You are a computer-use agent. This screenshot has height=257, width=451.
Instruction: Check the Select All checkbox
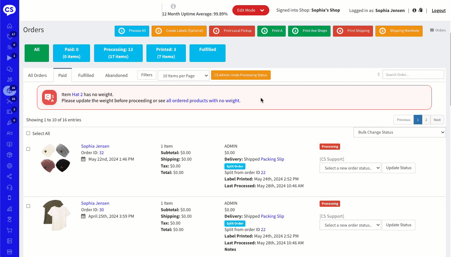[28, 134]
